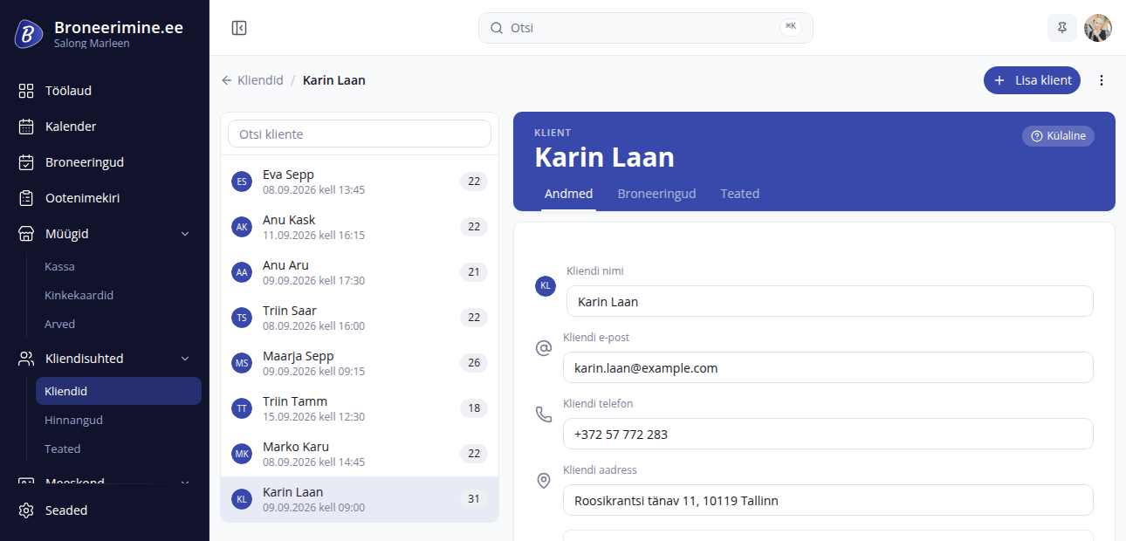Focus the Otsi kliente search field
The image size is (1126, 541).
click(x=360, y=134)
